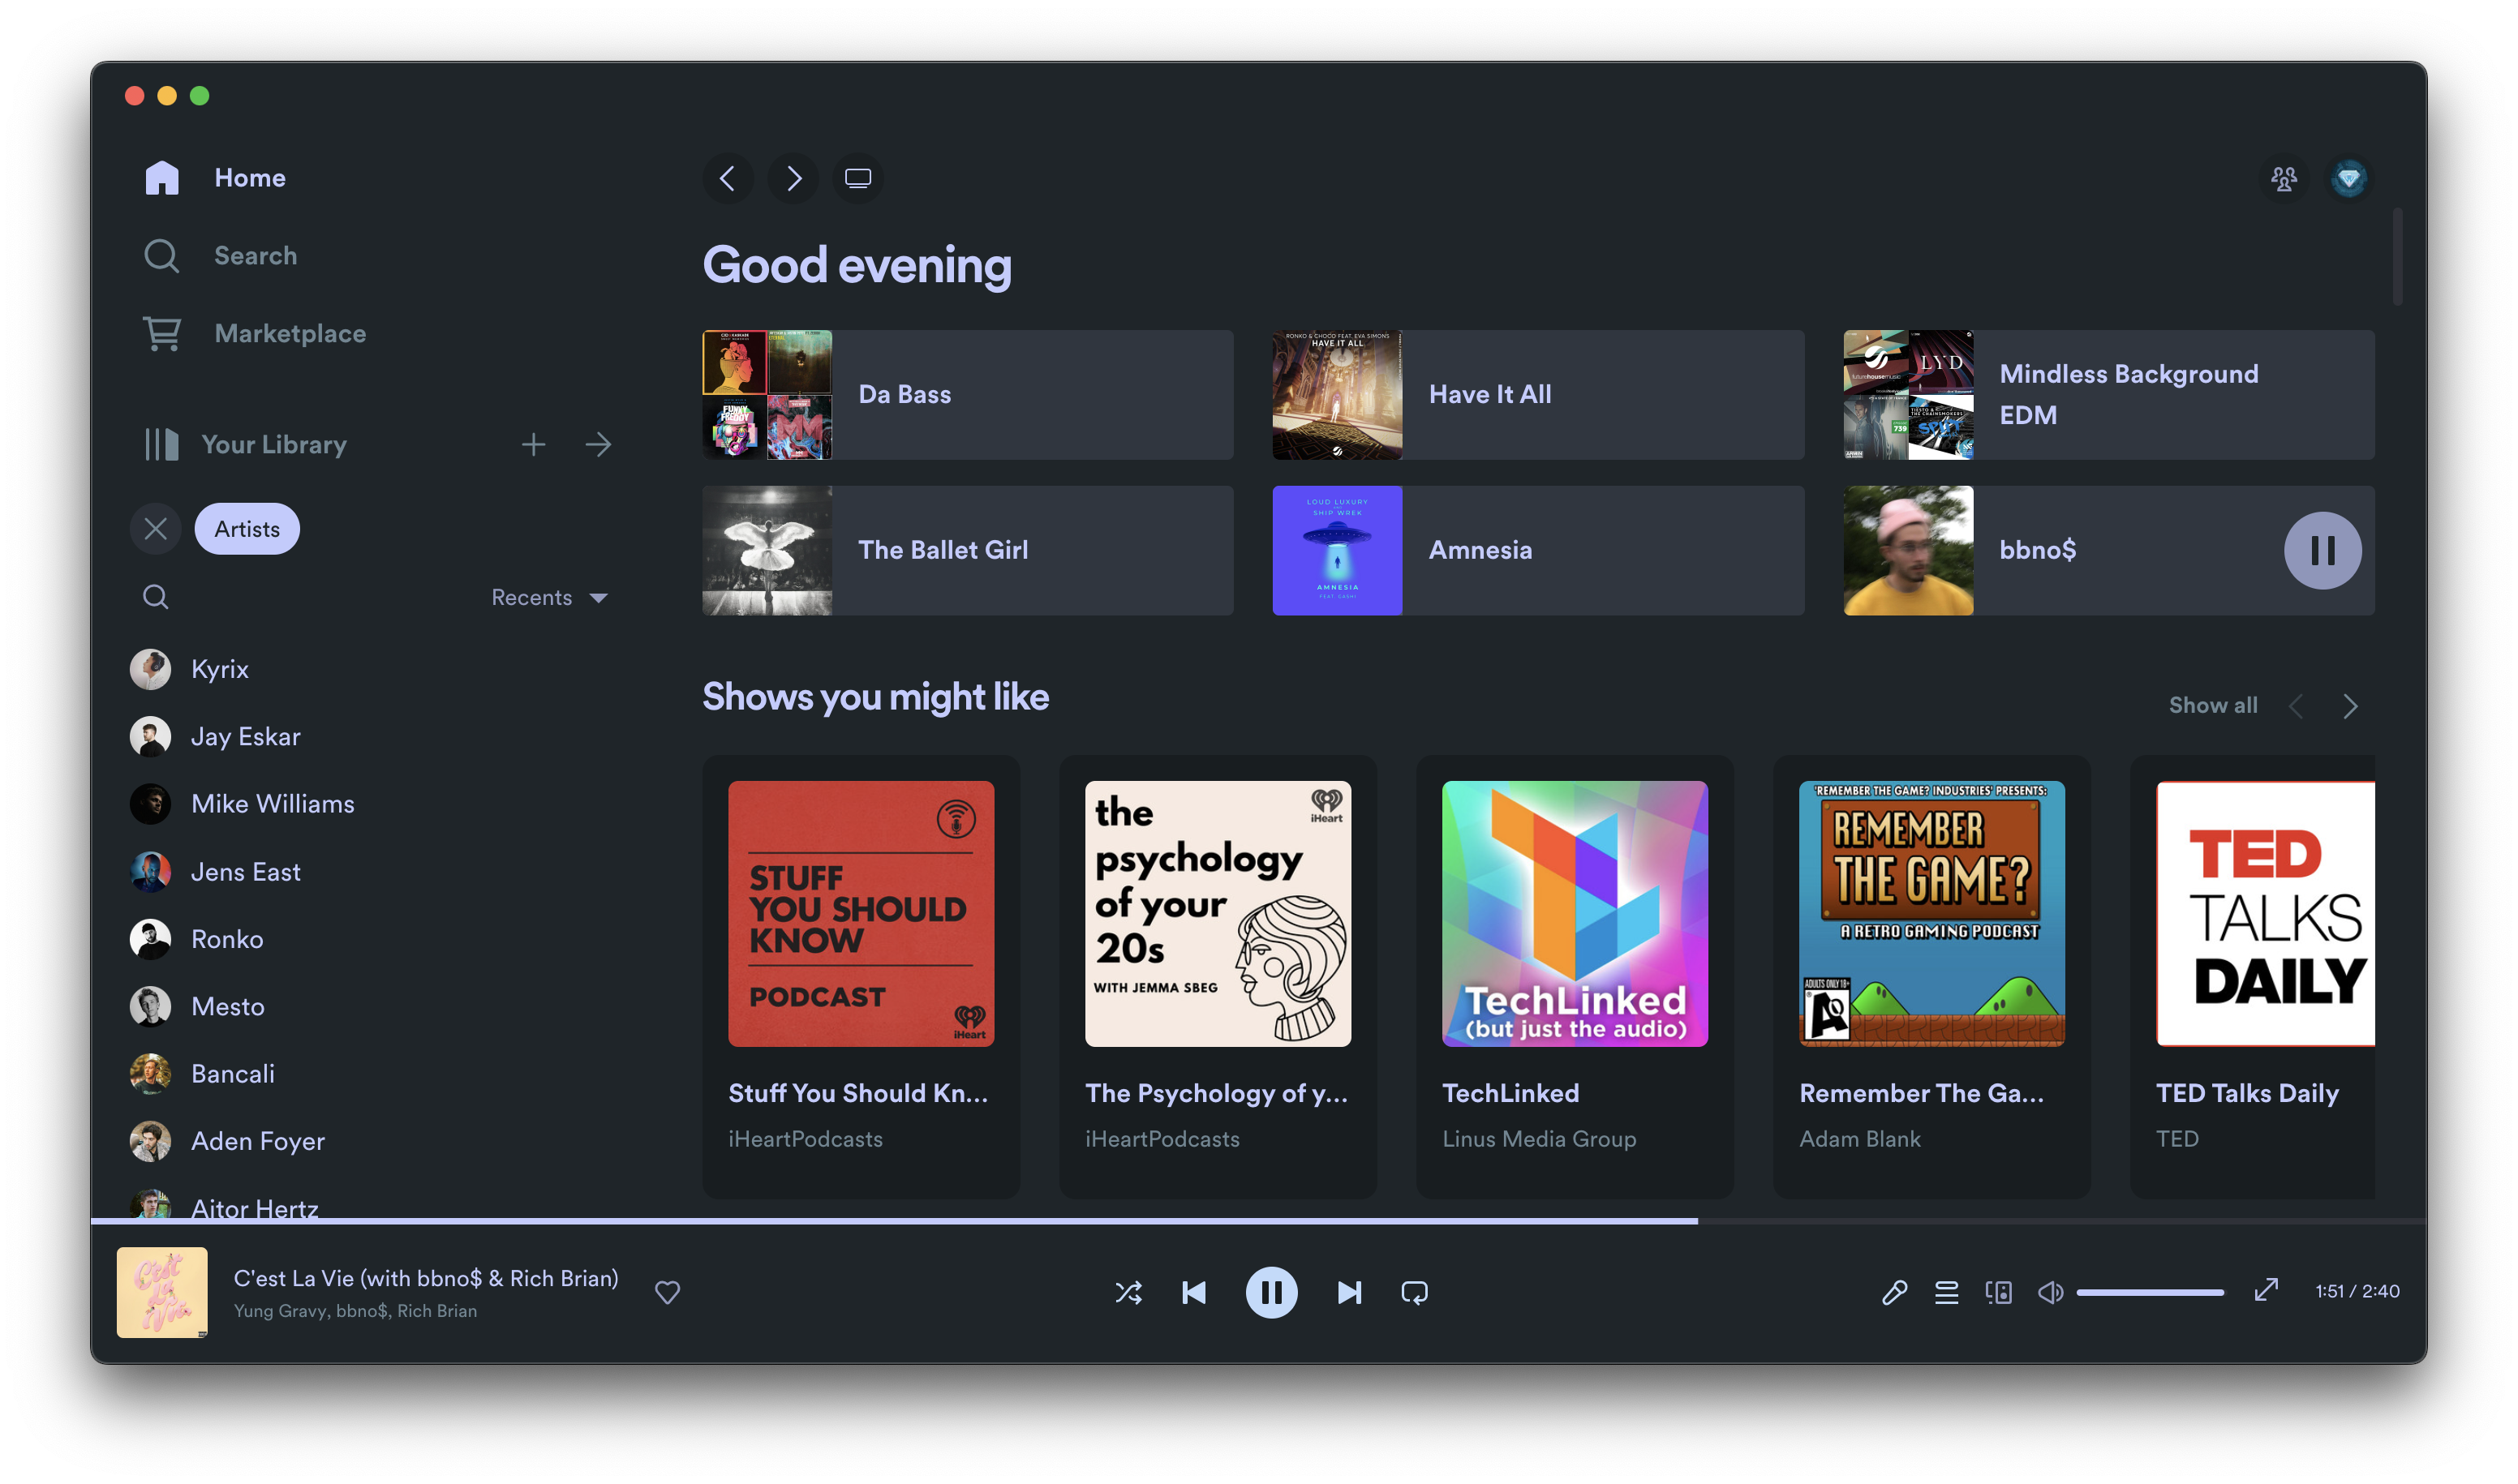Viewport: 2518px width, 1484px height.
Task: Expand library with the arrow icon
Action: tap(598, 444)
